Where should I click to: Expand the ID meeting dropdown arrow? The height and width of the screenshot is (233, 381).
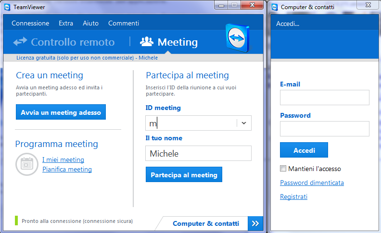244,123
